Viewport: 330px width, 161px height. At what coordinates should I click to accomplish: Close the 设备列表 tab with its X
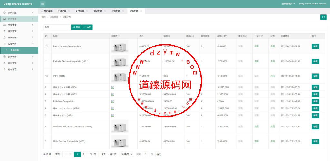pos(141,11)
